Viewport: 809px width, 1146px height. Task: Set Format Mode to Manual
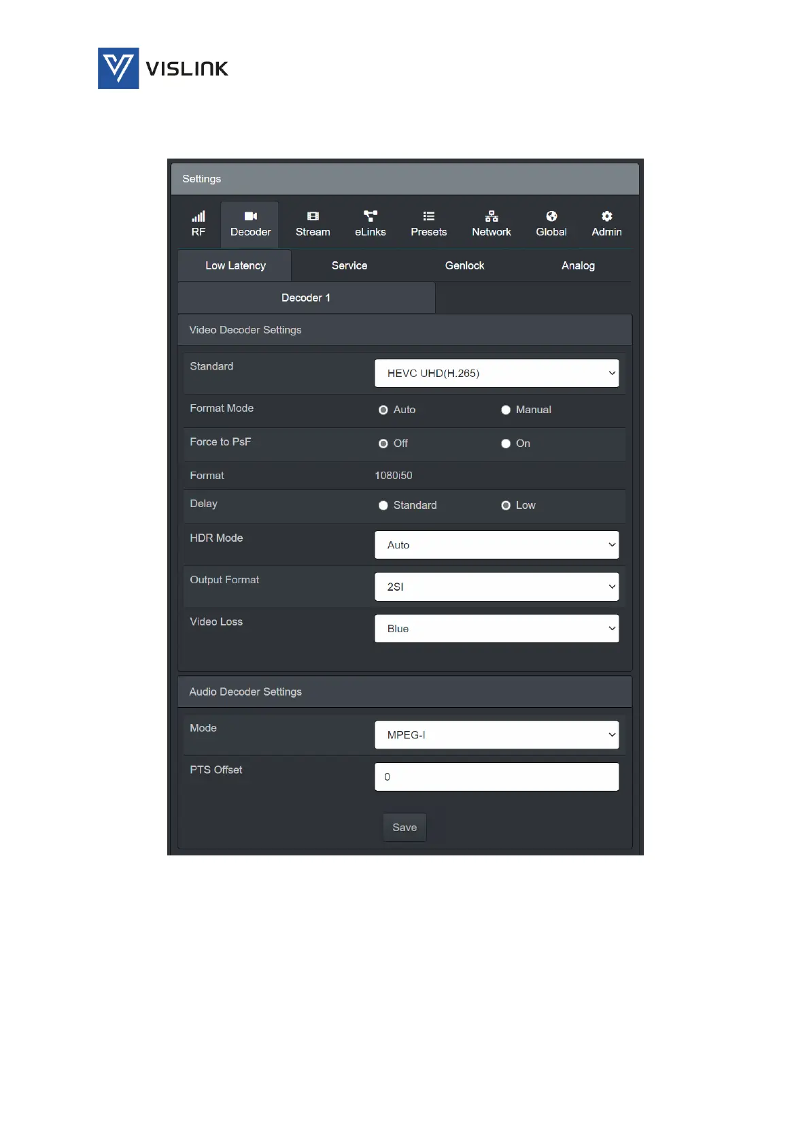click(x=506, y=410)
